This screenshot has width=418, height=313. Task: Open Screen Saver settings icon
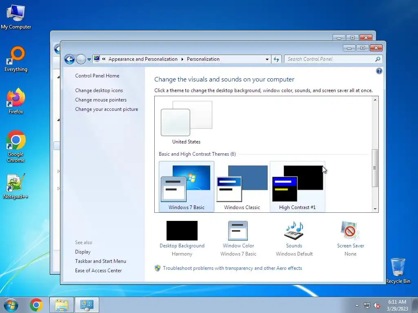pyautogui.click(x=350, y=231)
